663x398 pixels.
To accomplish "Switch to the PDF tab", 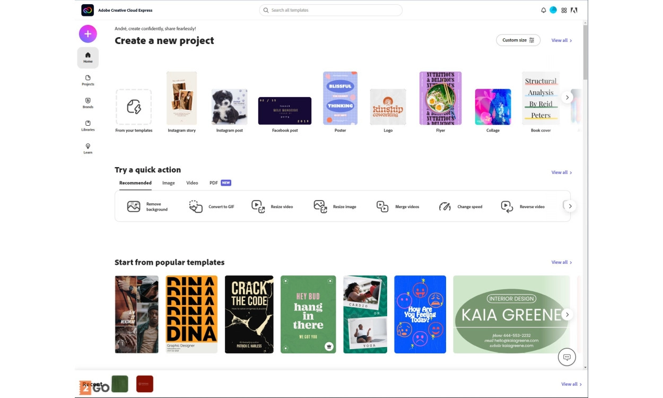I will [x=214, y=183].
